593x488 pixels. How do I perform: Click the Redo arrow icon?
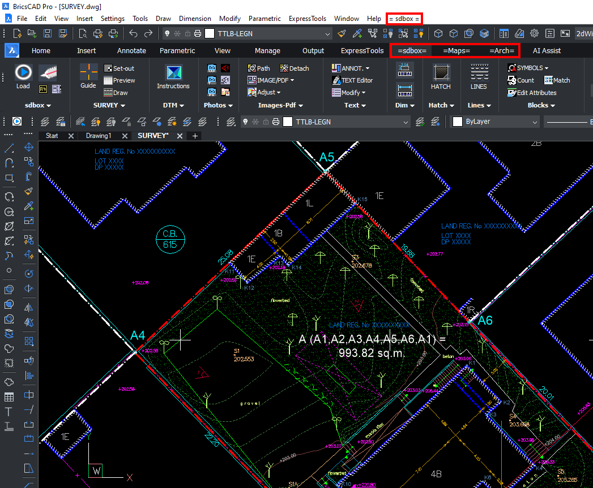(x=148, y=33)
